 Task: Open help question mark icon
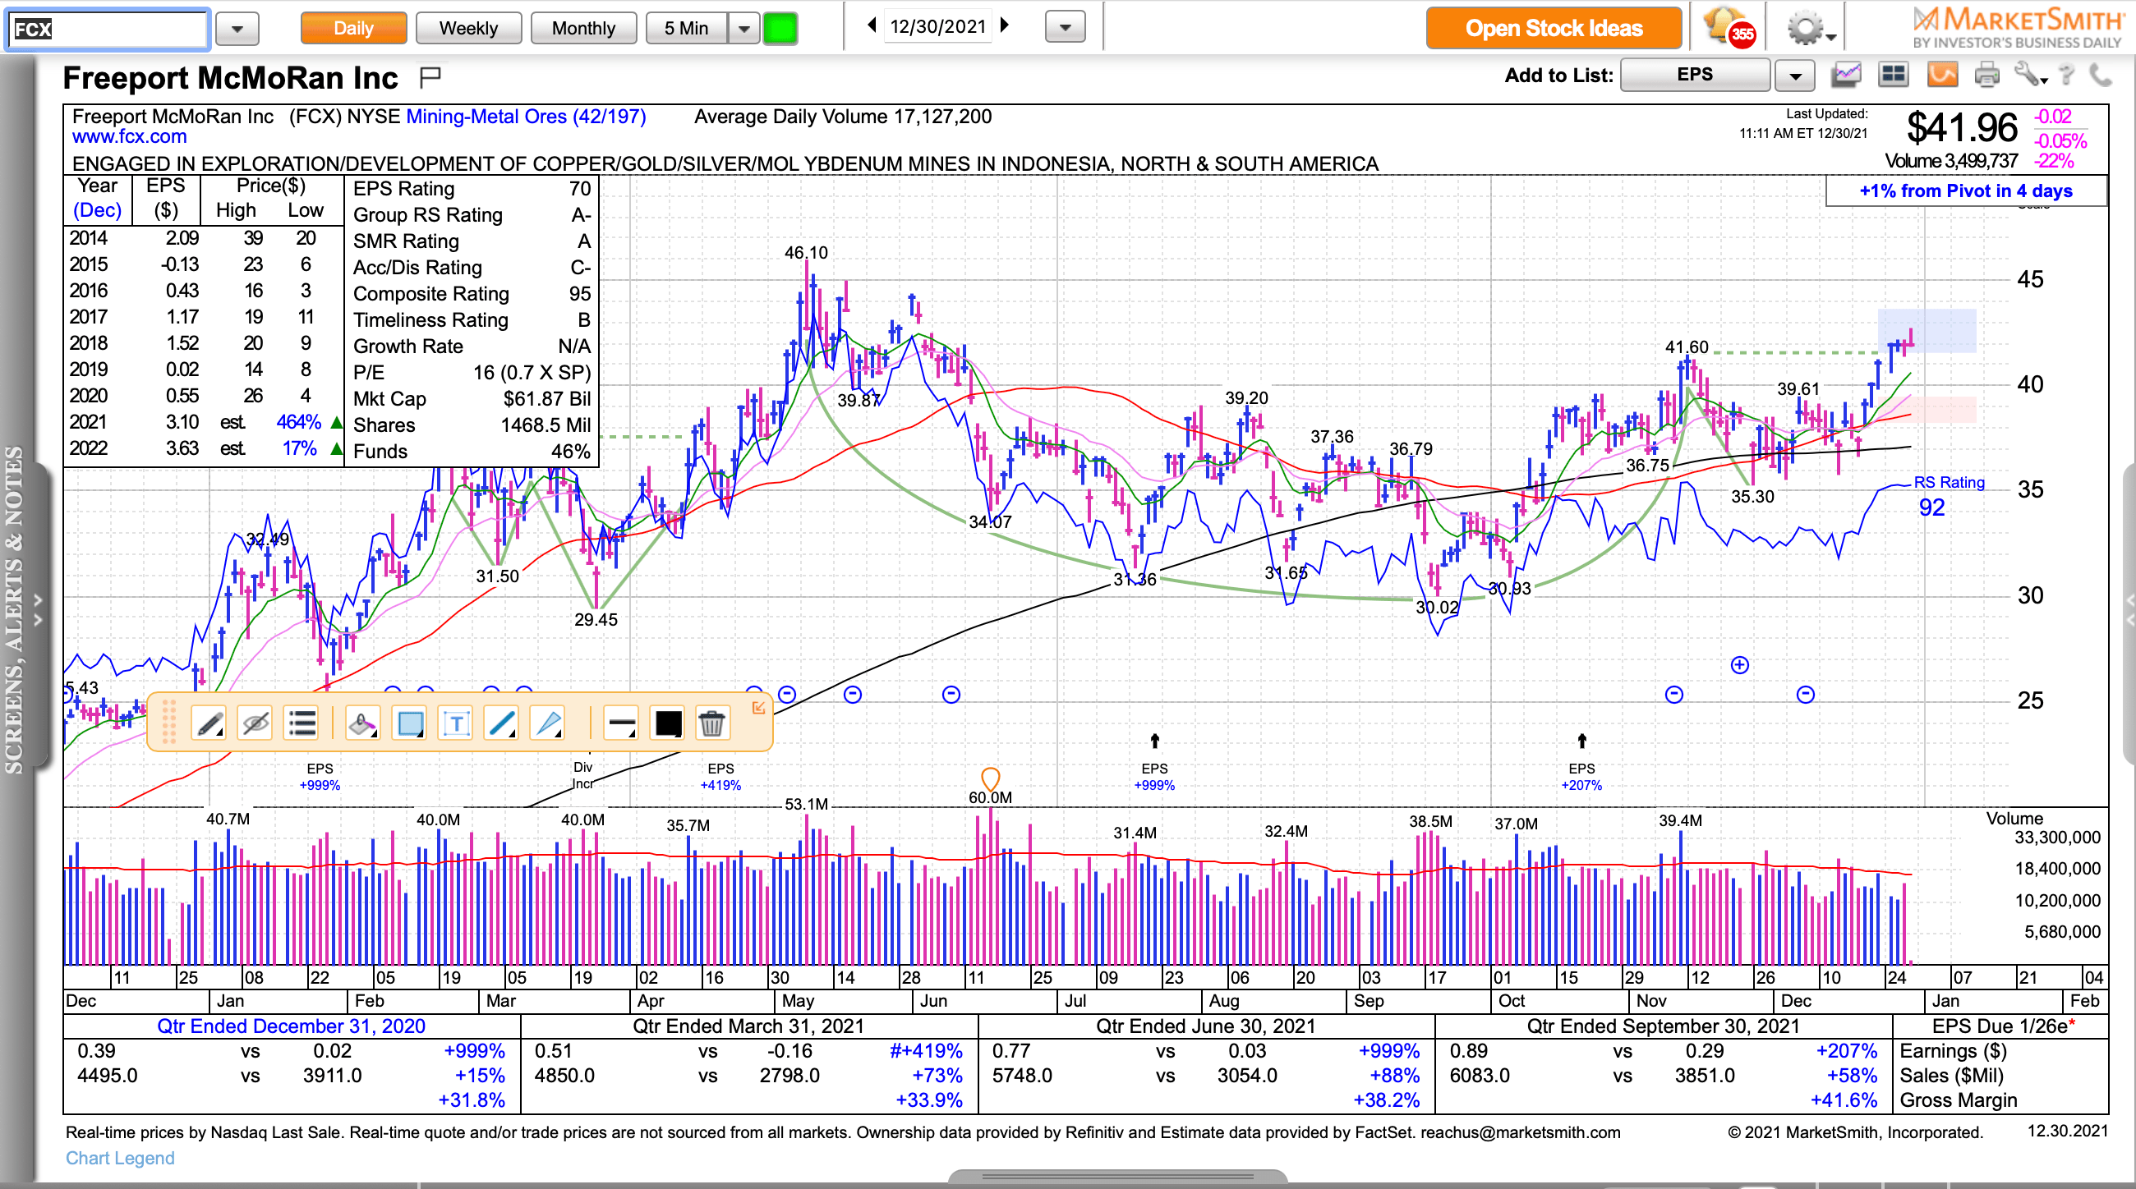point(2066,76)
